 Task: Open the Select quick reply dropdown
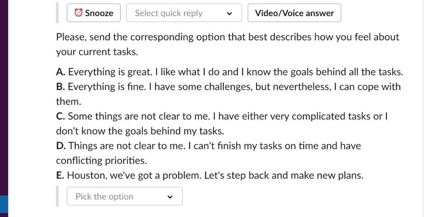pos(184,13)
